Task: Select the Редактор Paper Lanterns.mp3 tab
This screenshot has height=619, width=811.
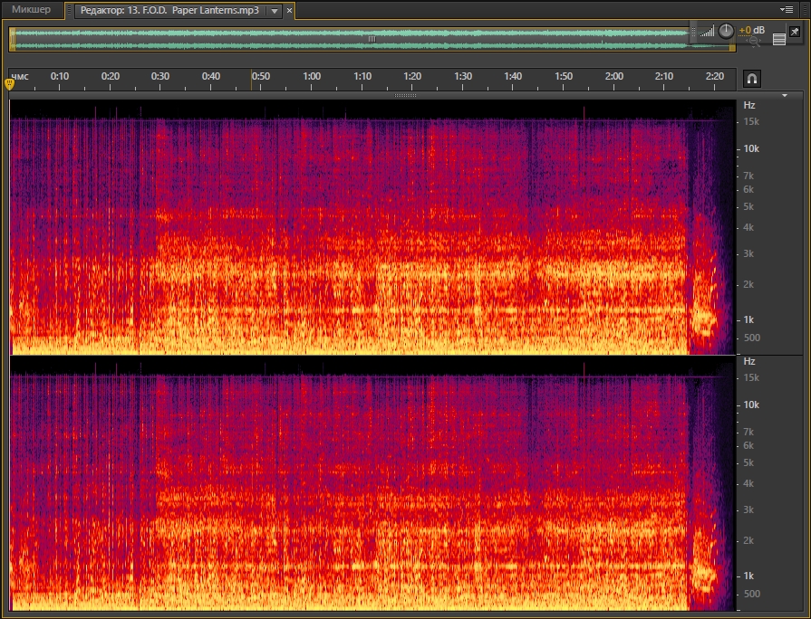Action: [x=168, y=10]
